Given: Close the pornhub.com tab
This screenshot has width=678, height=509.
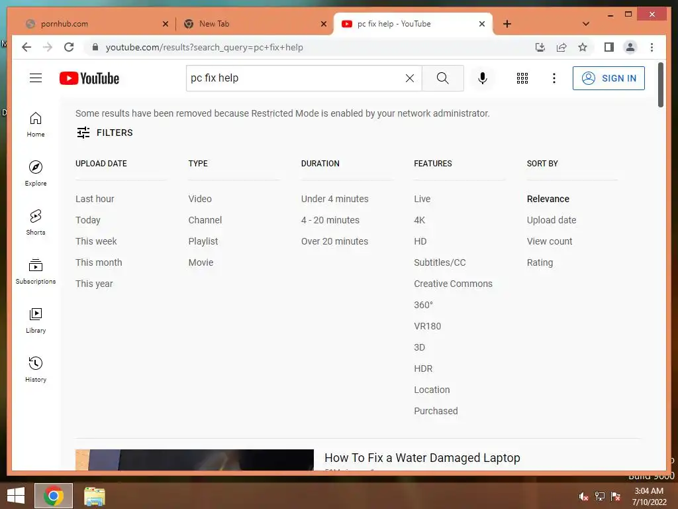Looking at the screenshot, I should click(165, 24).
